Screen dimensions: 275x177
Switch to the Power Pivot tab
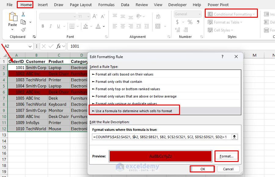(x=218, y=5)
